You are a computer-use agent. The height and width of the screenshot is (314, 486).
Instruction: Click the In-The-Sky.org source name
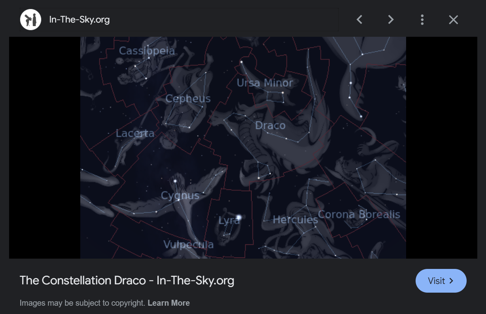click(x=79, y=19)
